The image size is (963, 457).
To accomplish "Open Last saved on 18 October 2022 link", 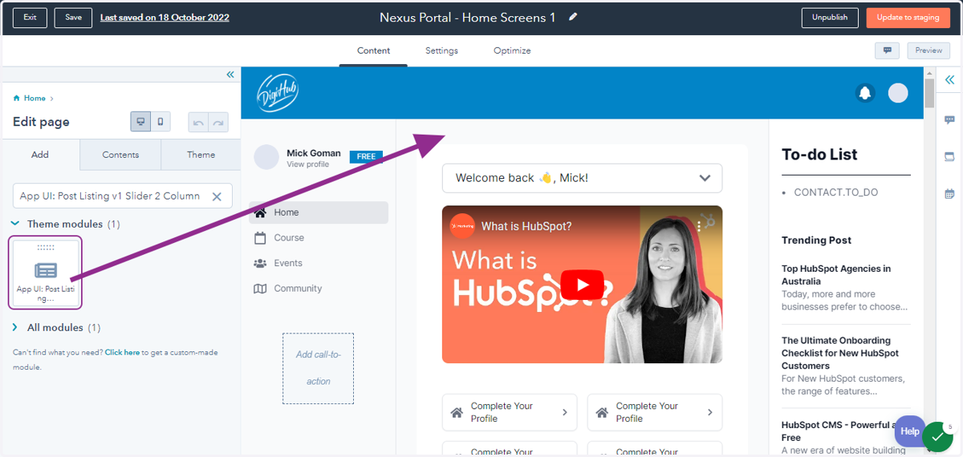I will coord(165,18).
